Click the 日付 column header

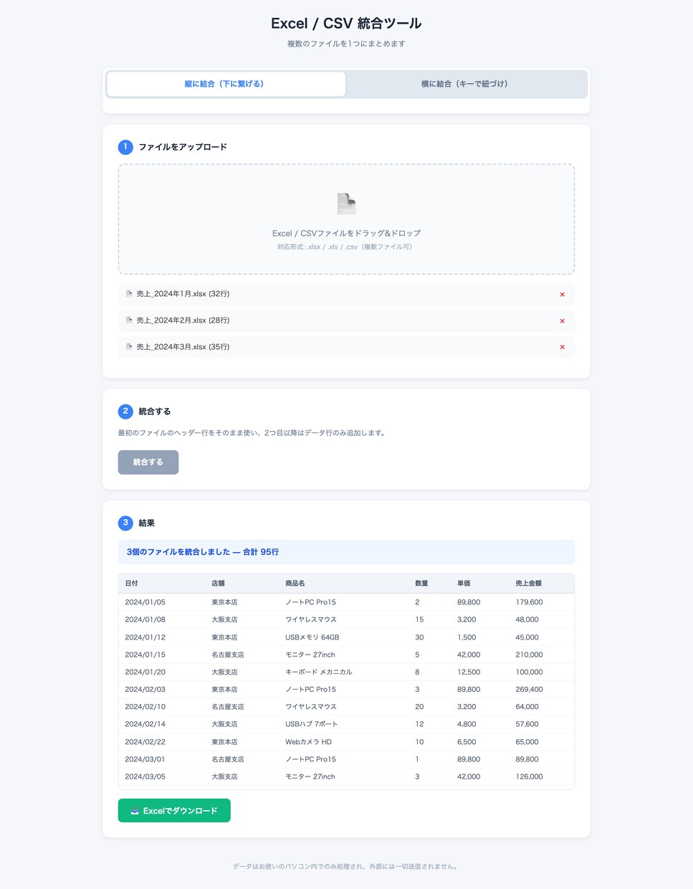[x=131, y=584]
